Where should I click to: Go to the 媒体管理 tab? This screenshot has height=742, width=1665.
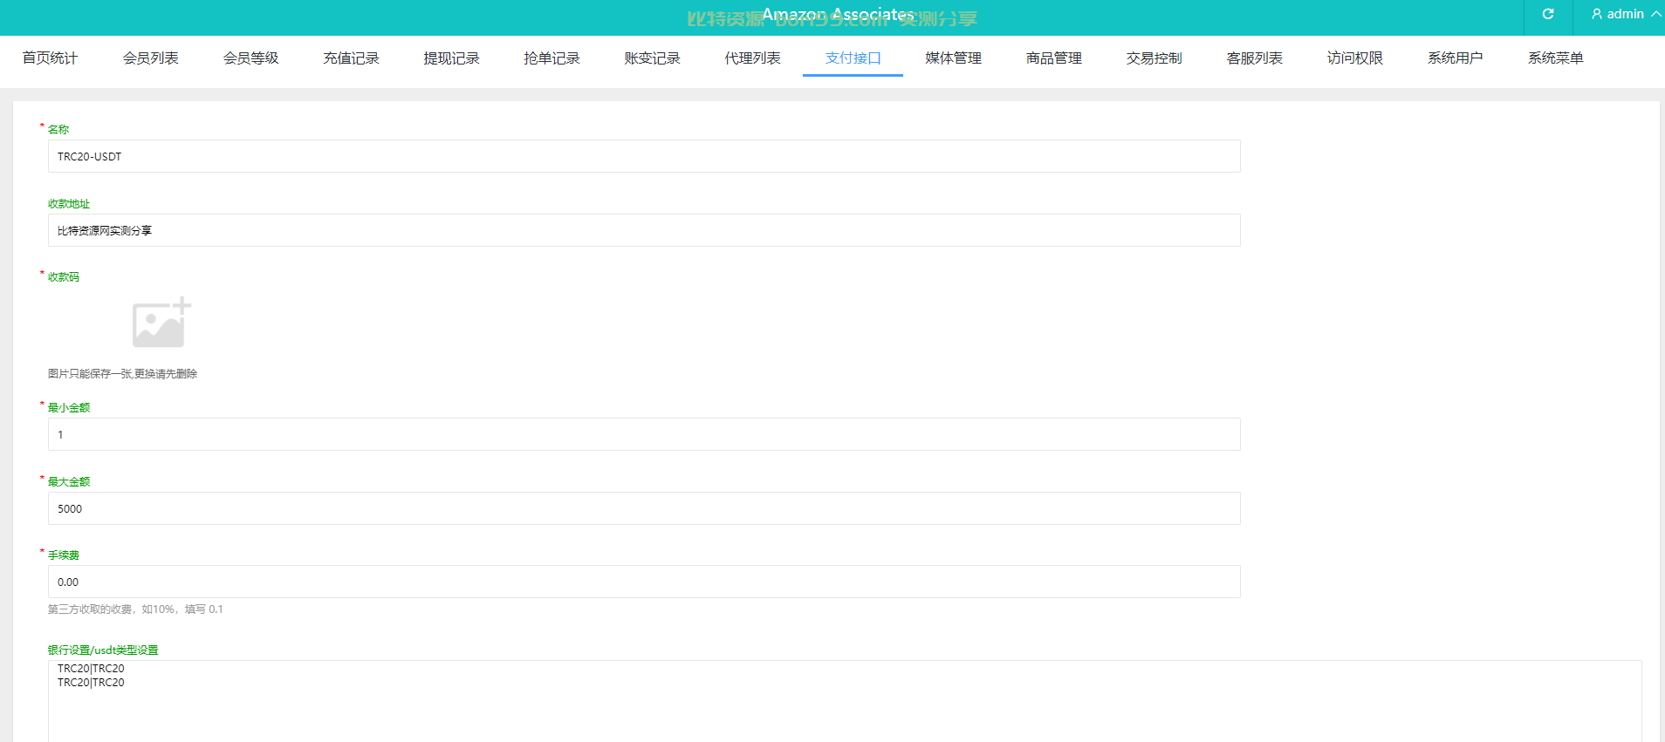coord(953,58)
